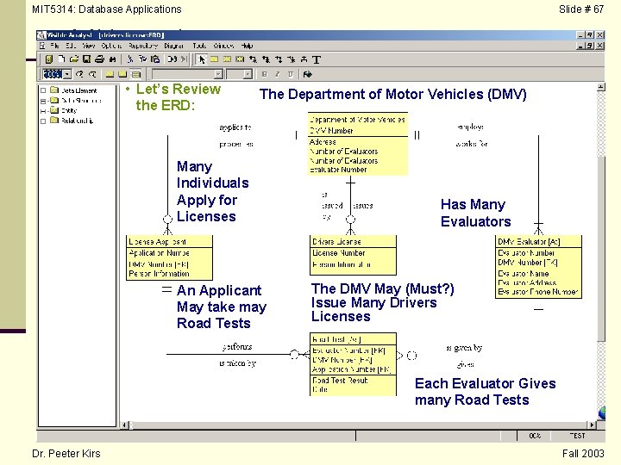The height and width of the screenshot is (465, 621).
Task: Click the first yellow view level icon
Action: [x=110, y=74]
